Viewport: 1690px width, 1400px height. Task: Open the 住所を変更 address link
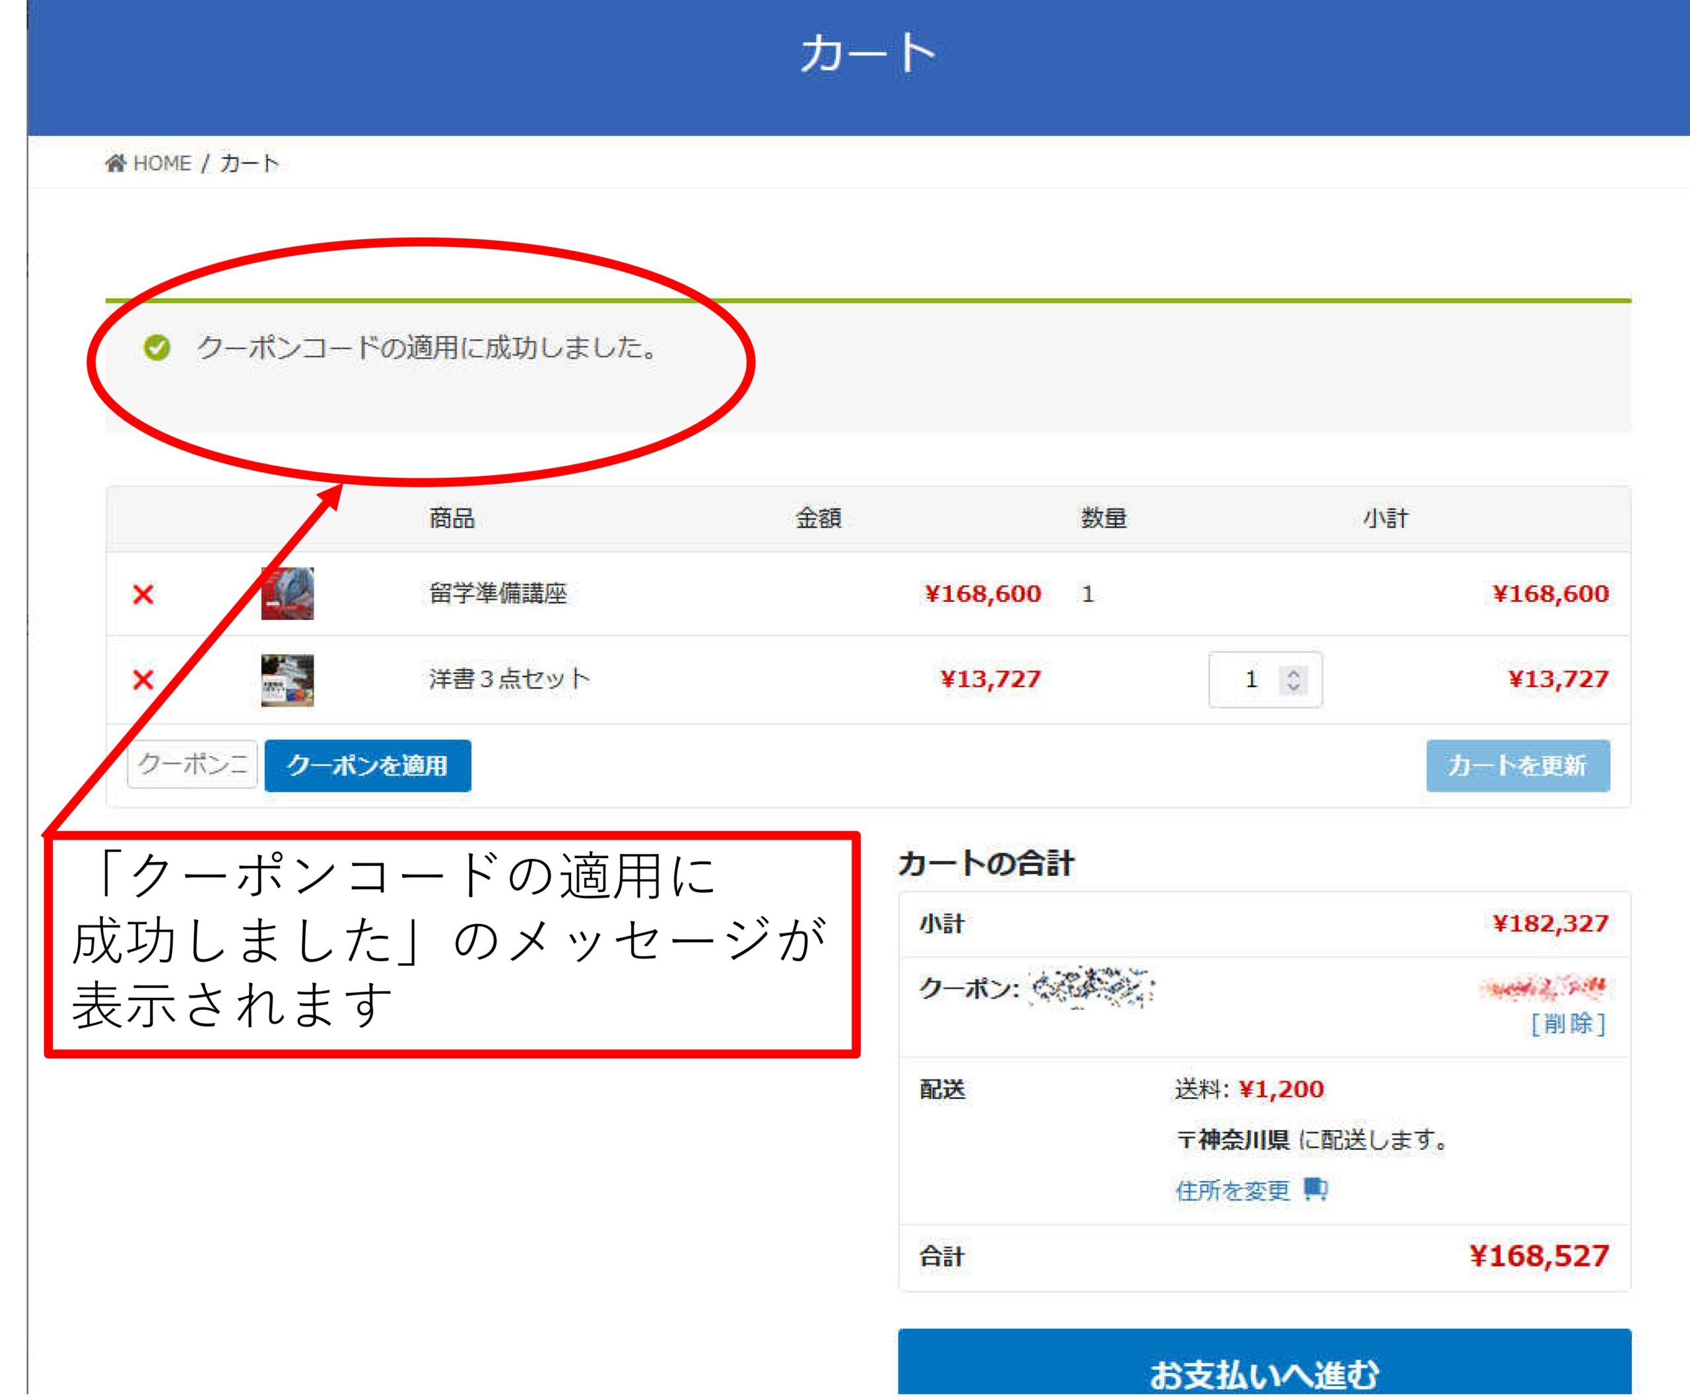pyautogui.click(x=1232, y=1190)
